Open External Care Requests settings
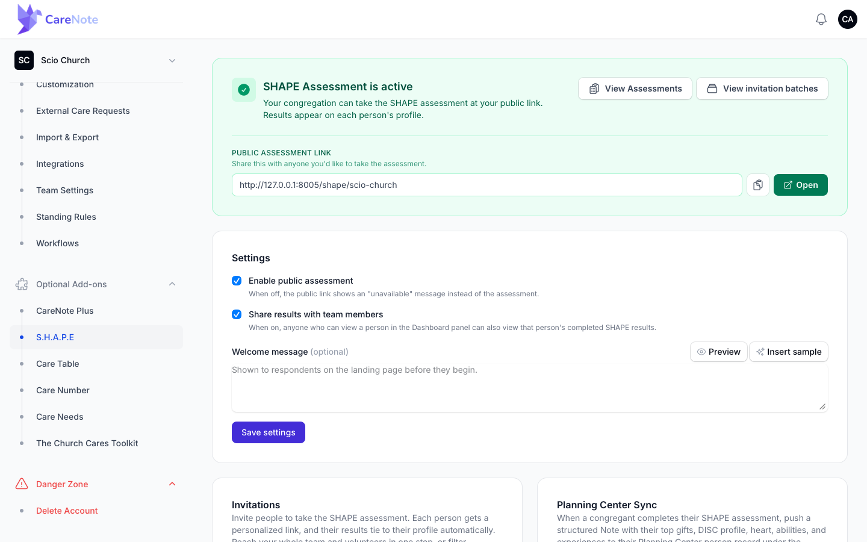The width and height of the screenshot is (867, 542). click(x=83, y=111)
